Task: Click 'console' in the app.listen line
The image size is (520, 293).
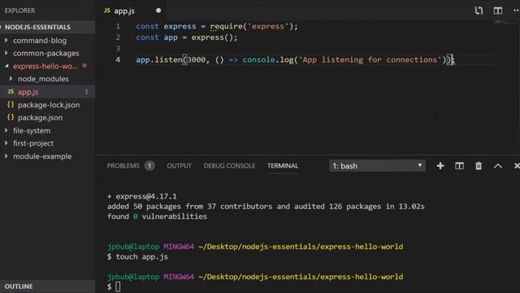Action: coord(258,59)
